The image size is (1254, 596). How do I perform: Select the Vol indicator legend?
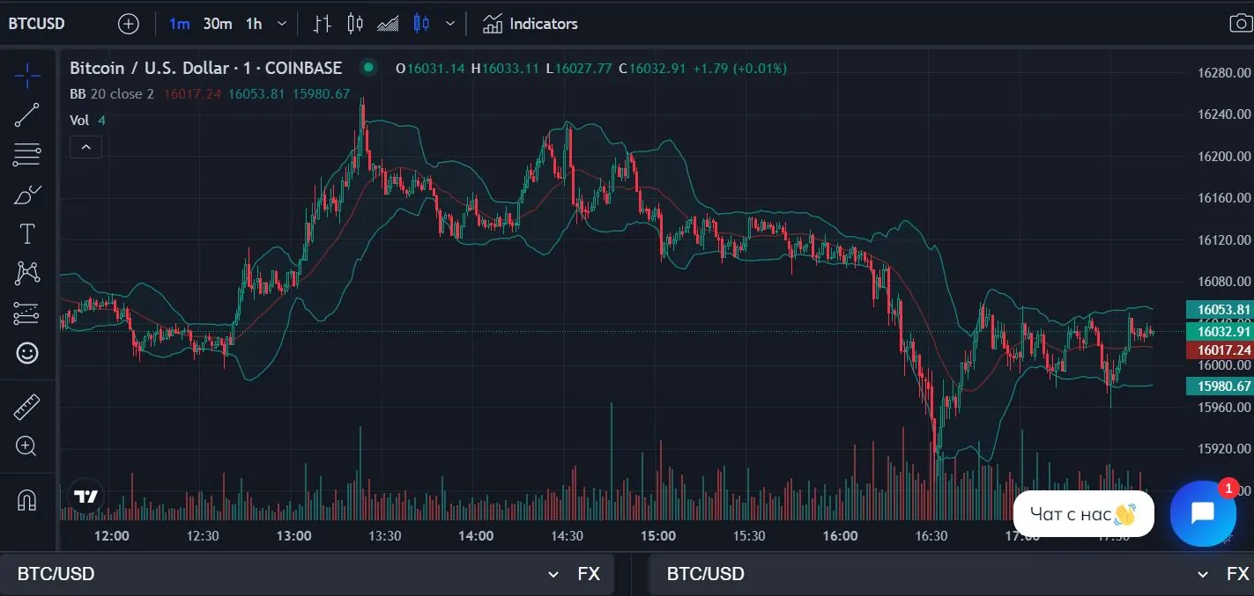87,121
